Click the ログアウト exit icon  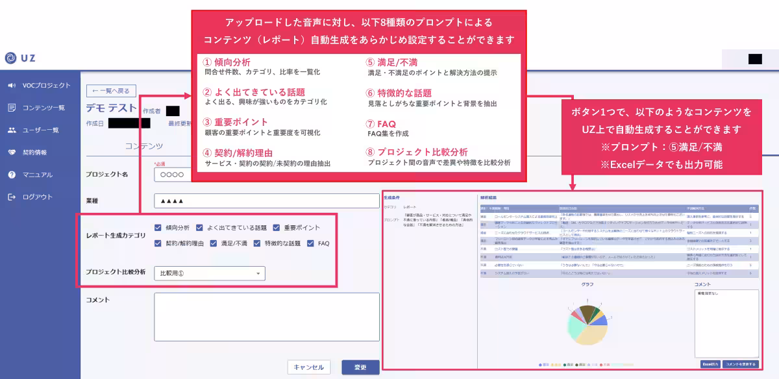(x=12, y=197)
